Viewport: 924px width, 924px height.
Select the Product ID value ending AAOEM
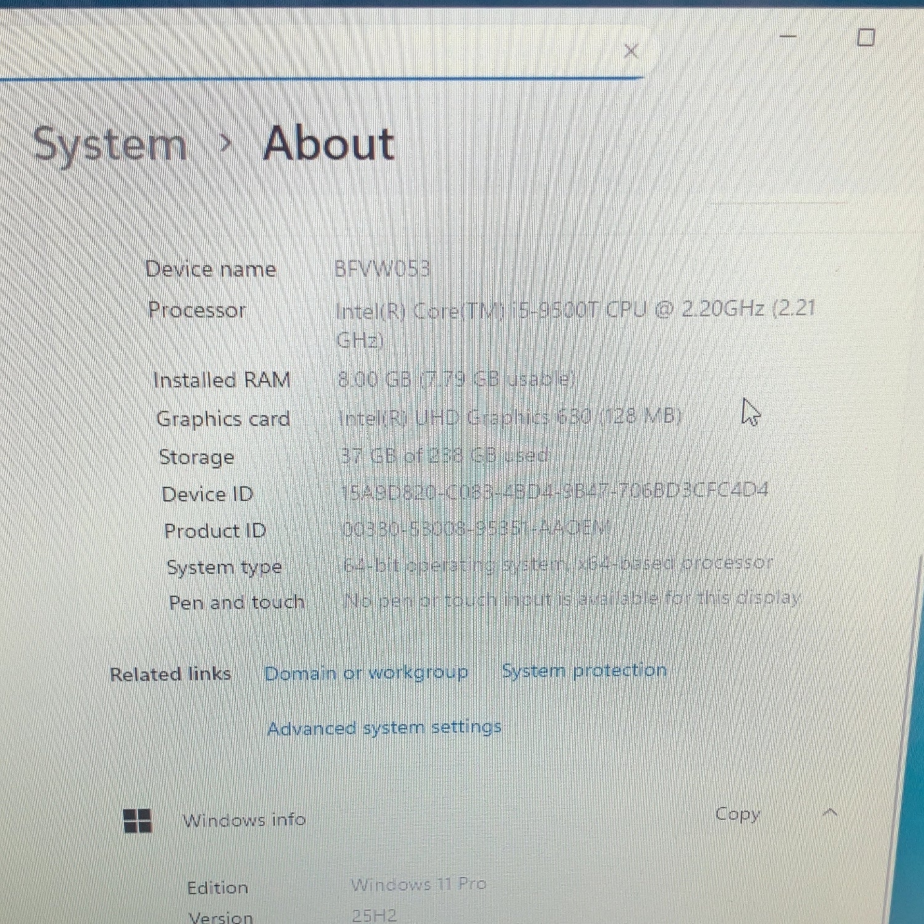click(x=476, y=528)
